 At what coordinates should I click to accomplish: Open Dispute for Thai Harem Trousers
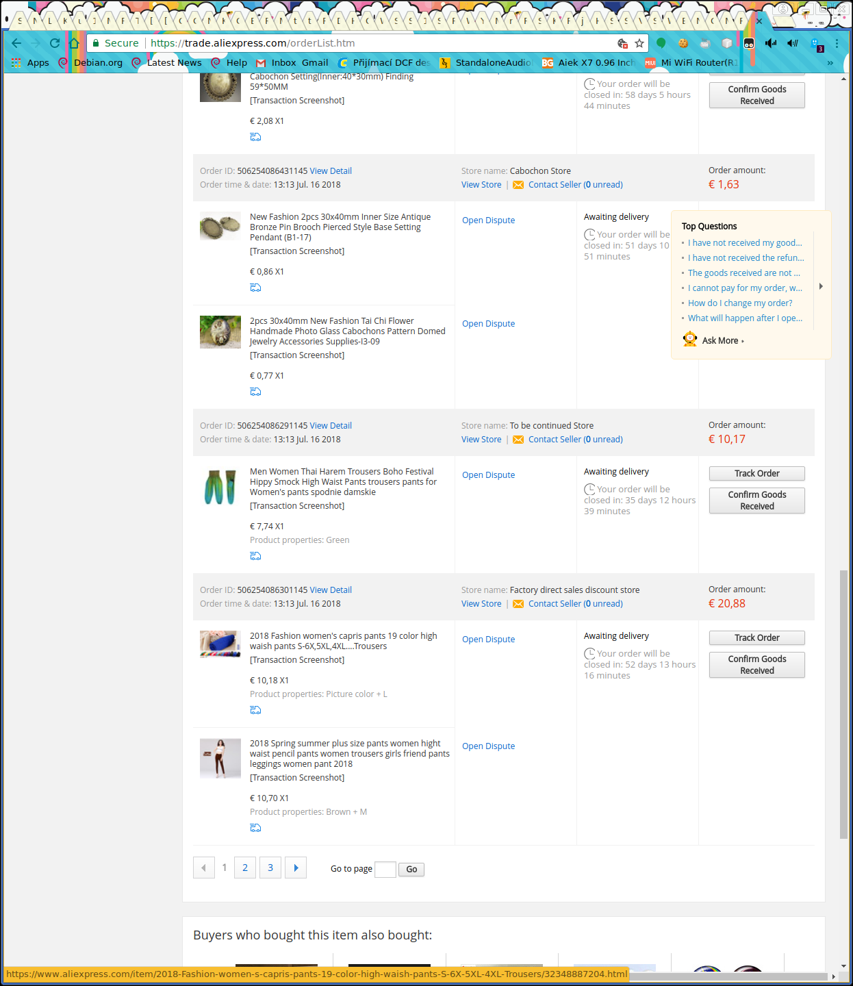(488, 475)
